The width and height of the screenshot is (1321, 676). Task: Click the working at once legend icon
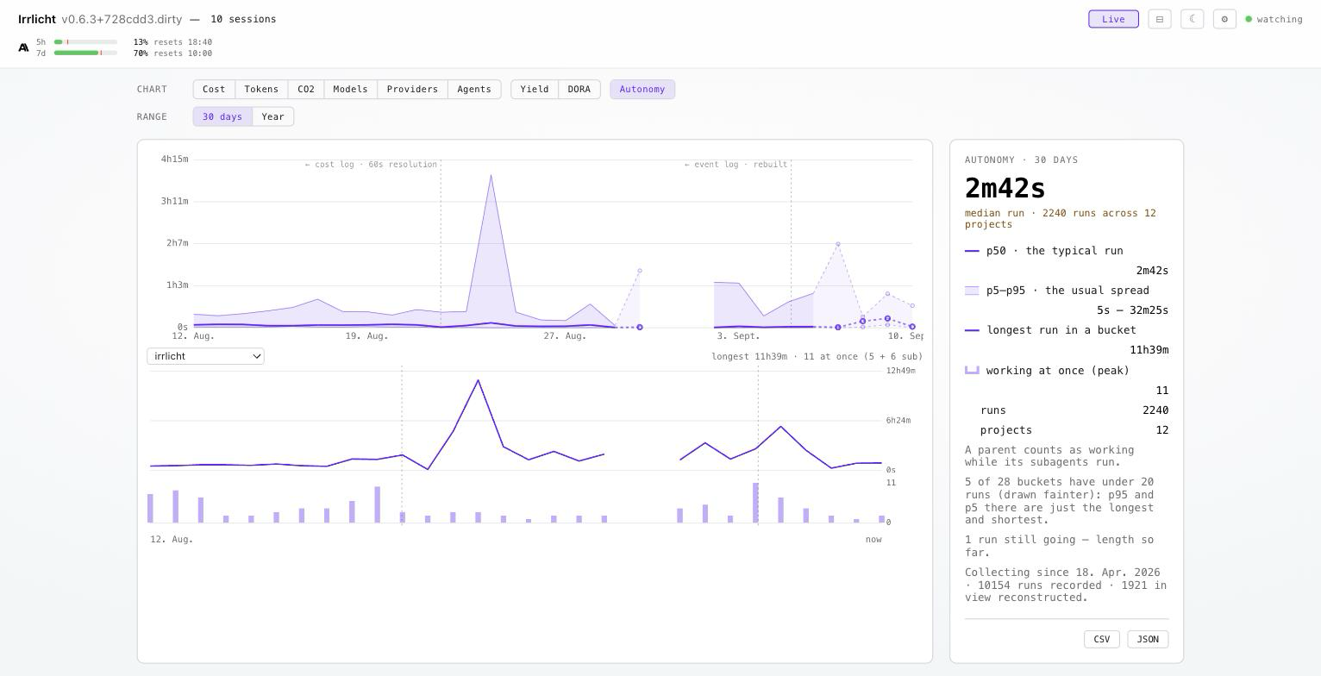click(x=972, y=370)
